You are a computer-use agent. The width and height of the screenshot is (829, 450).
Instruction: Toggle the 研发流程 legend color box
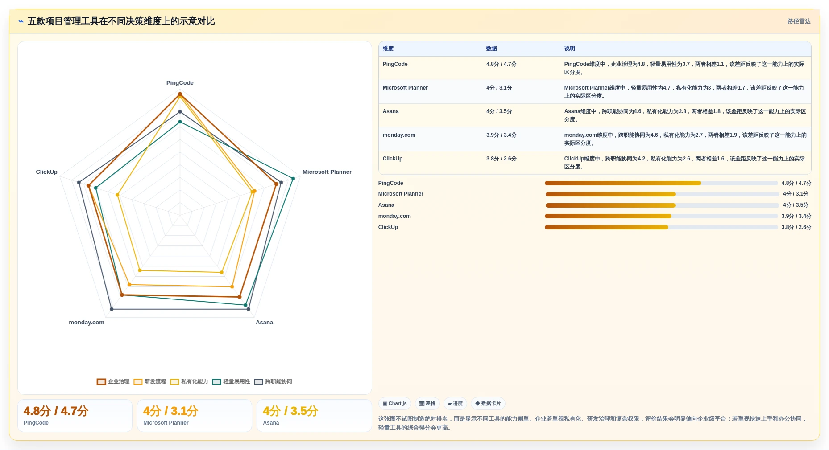tap(138, 382)
